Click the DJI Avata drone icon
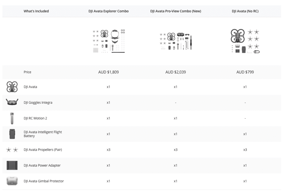This screenshot has height=191, width=285. tap(12, 87)
